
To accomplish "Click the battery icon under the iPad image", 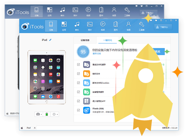I will 47,114.
